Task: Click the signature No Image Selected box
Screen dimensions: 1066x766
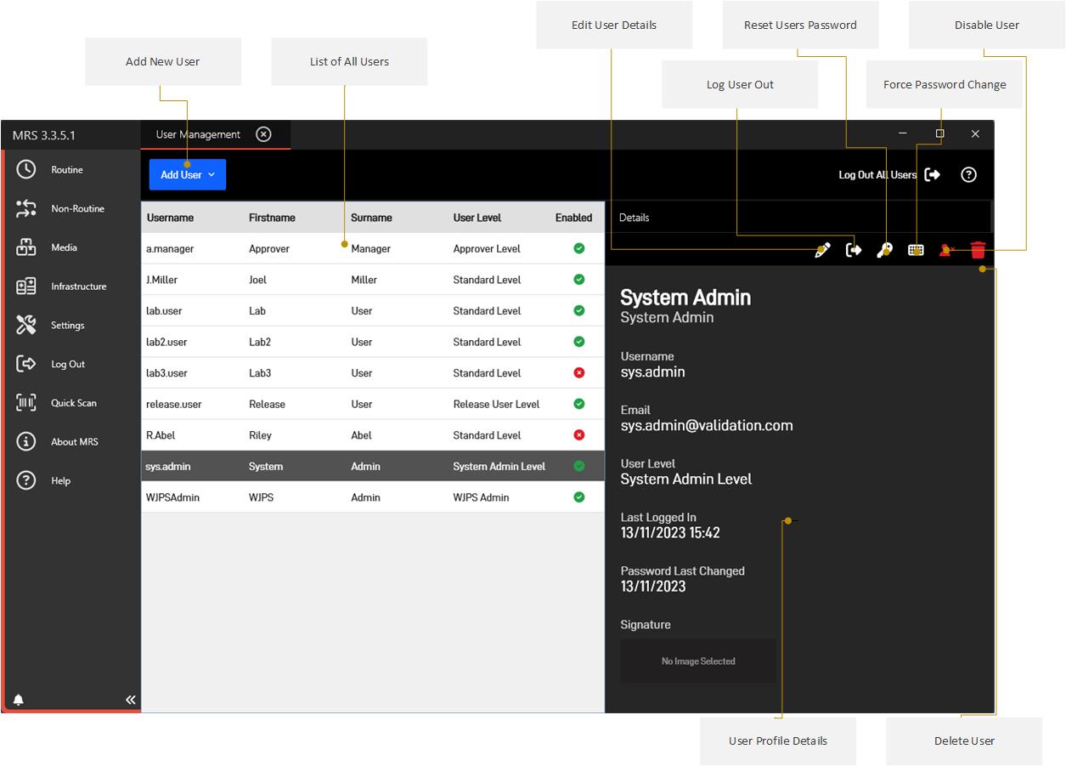Action: (698, 661)
